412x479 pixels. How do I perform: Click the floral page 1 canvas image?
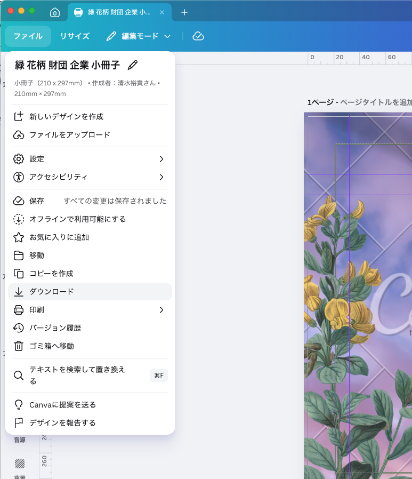click(358, 296)
